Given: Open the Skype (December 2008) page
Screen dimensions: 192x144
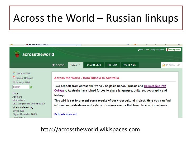Looking at the screenshot, I should [25, 114].
